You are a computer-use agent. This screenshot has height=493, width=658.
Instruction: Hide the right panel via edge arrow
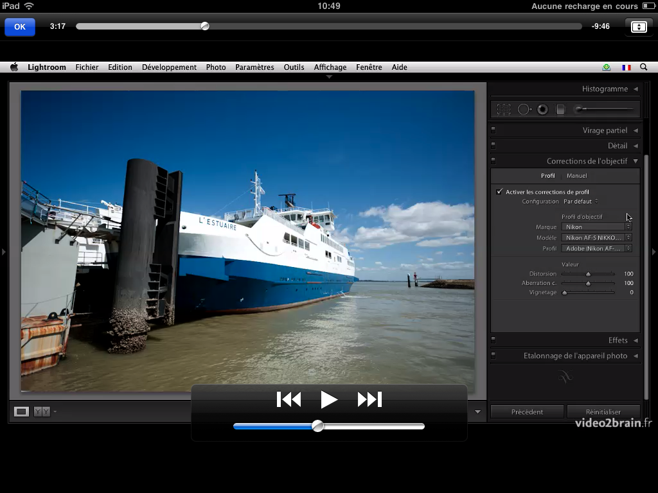coord(654,252)
